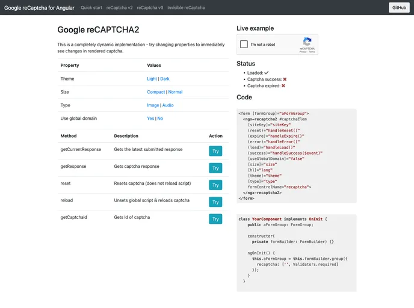This screenshot has height=308, width=414.
Task: Click the ngx-recaptcha2 opening tag code line
Action: click(275, 119)
